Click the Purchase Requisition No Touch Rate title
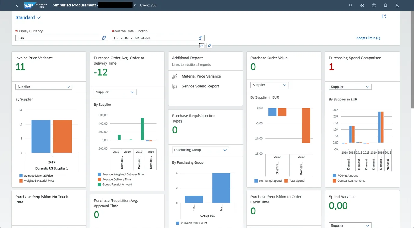The width and height of the screenshot is (414, 228). 42,199
